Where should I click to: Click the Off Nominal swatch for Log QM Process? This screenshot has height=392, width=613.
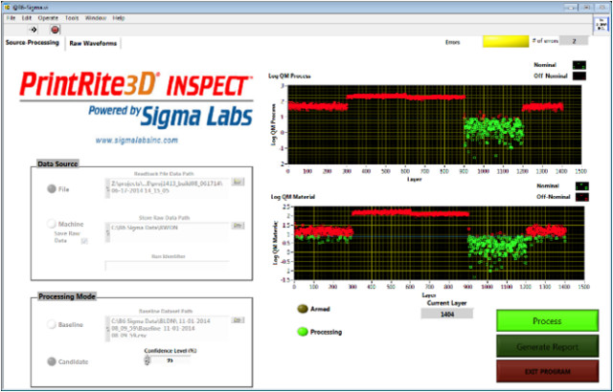coord(579,76)
